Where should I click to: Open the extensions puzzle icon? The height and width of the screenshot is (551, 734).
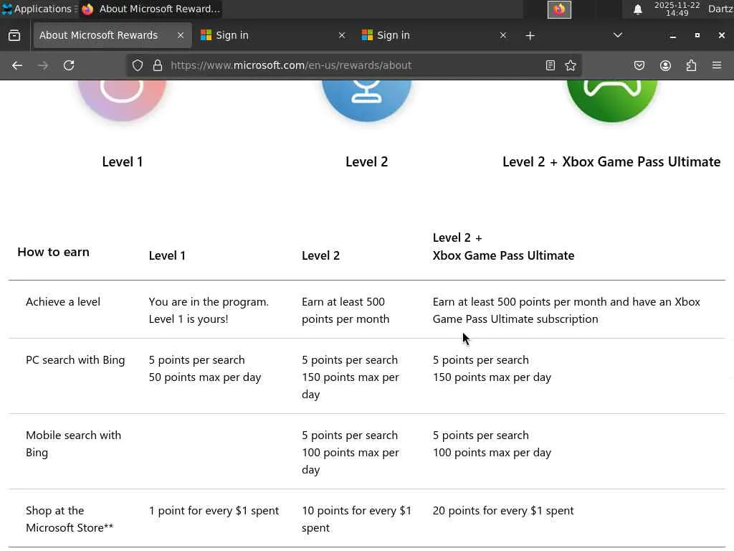click(x=691, y=65)
